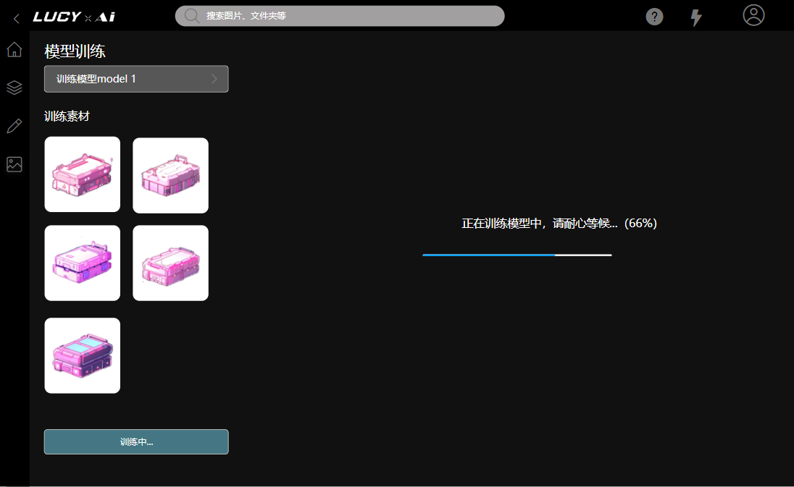This screenshot has width=794, height=487.
Task: Focus the 搜索图片、文件夹等 search field
Action: pyautogui.click(x=348, y=16)
